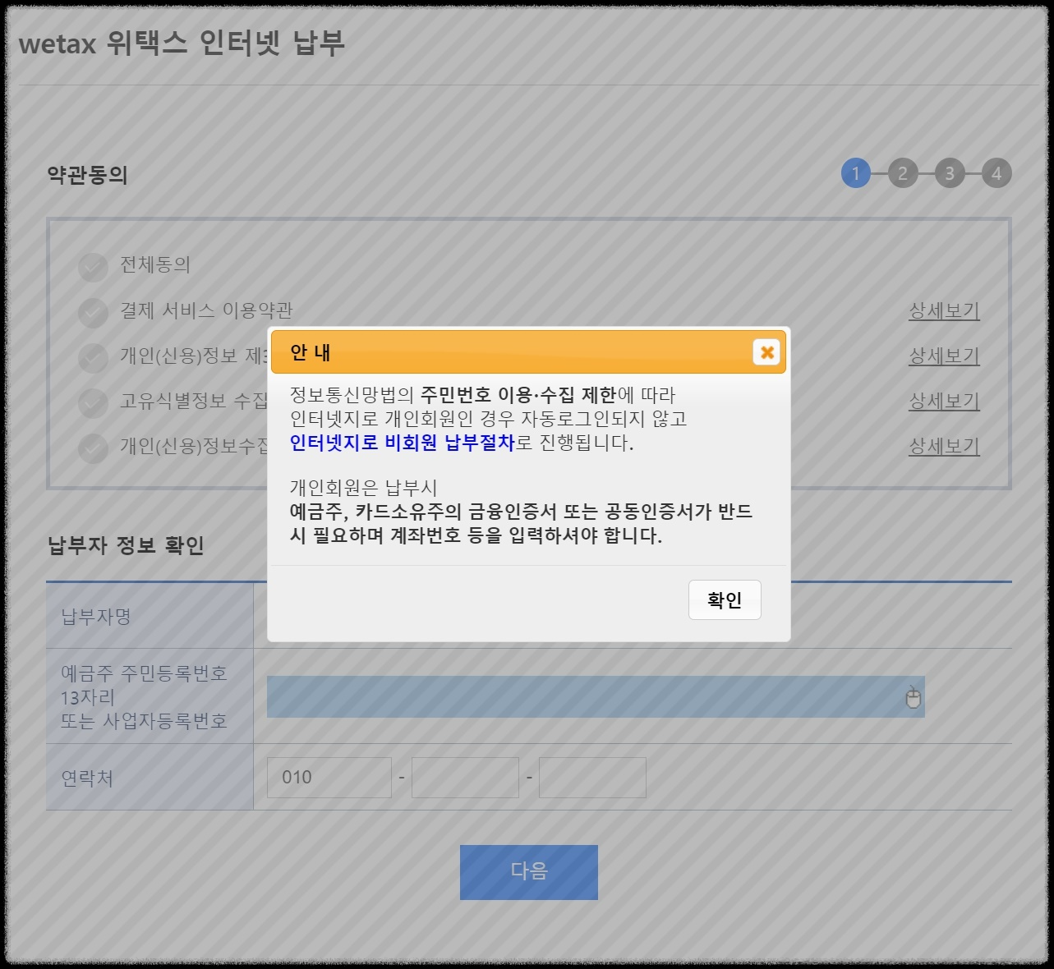Click the phone prefix field showing 010
This screenshot has height=969, width=1054.
[x=329, y=778]
